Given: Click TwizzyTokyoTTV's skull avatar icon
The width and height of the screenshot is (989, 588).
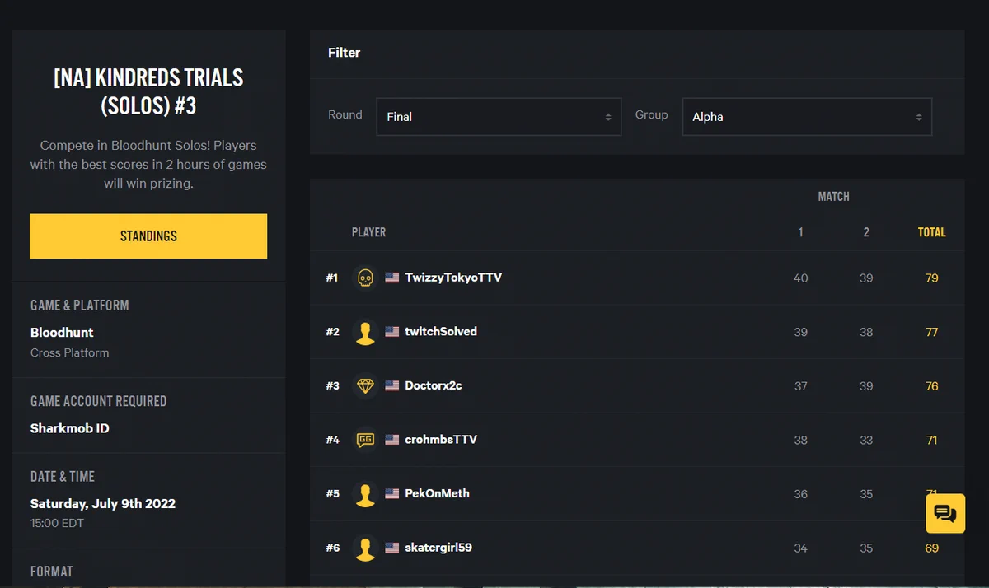Looking at the screenshot, I should pyautogui.click(x=365, y=278).
